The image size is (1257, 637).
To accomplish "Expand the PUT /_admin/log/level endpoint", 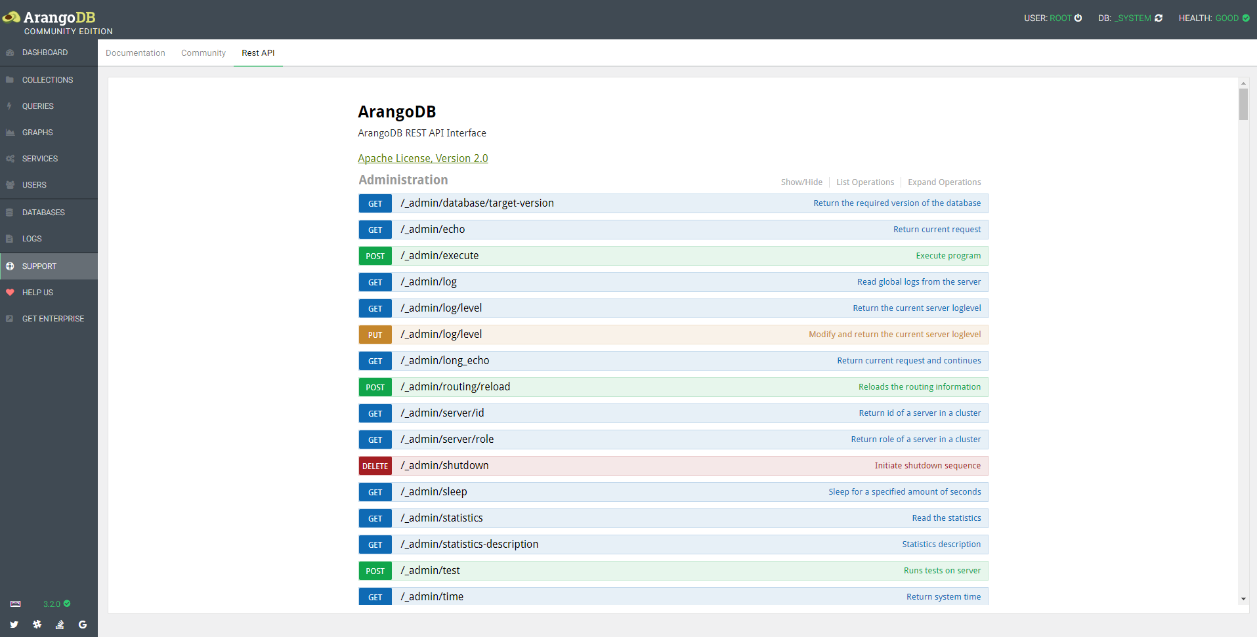I will pyautogui.click(x=441, y=335).
